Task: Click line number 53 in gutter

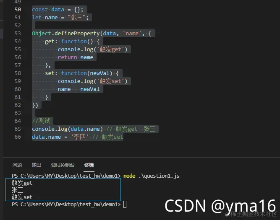Action: (18, 34)
